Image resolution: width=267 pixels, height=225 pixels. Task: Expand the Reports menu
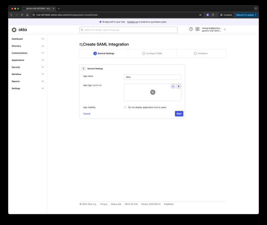tap(28, 81)
